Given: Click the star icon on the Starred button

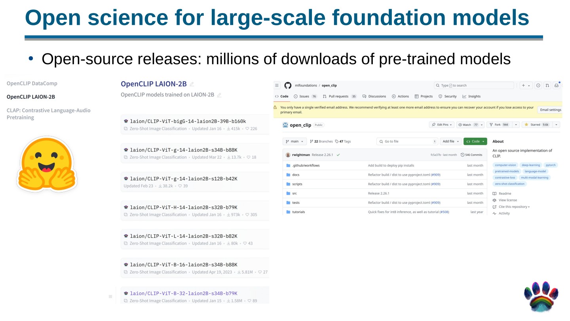Looking at the screenshot, I should point(526,125).
